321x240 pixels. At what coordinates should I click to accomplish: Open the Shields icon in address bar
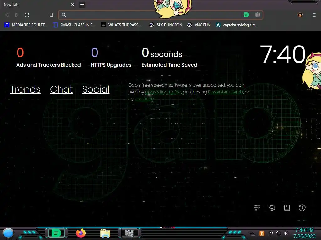tap(257, 15)
